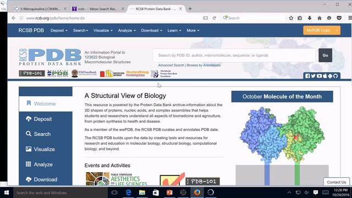Open October Molecule of the Month header

[282, 97]
